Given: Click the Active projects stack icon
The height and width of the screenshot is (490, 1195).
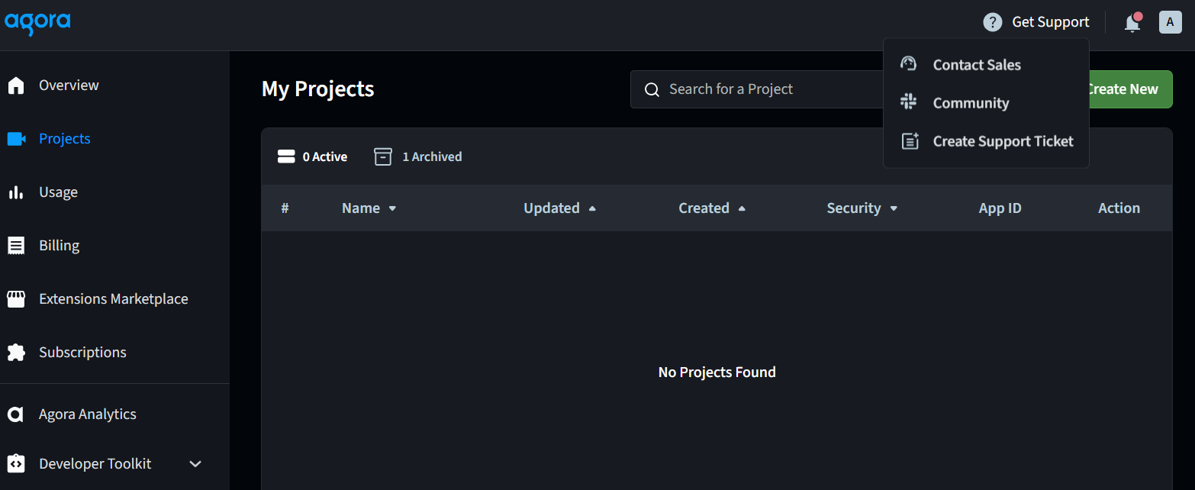Looking at the screenshot, I should pos(286,156).
